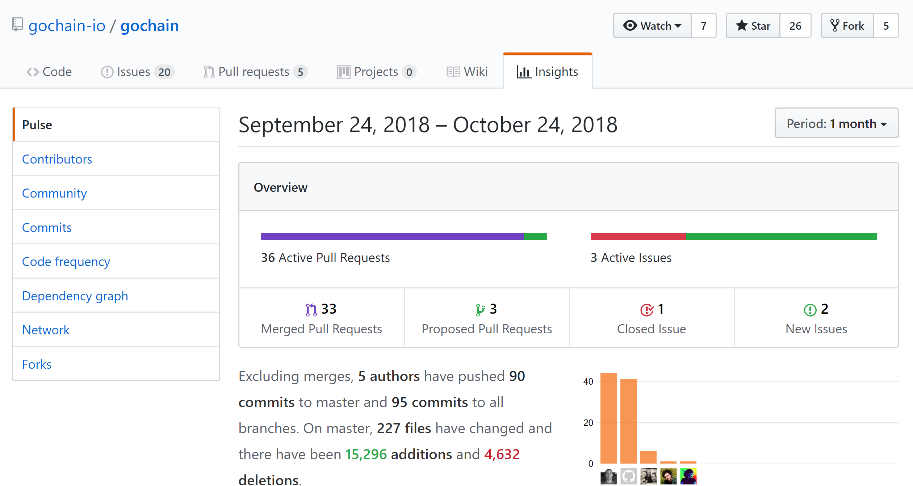Fork the gochain repository

click(x=847, y=26)
